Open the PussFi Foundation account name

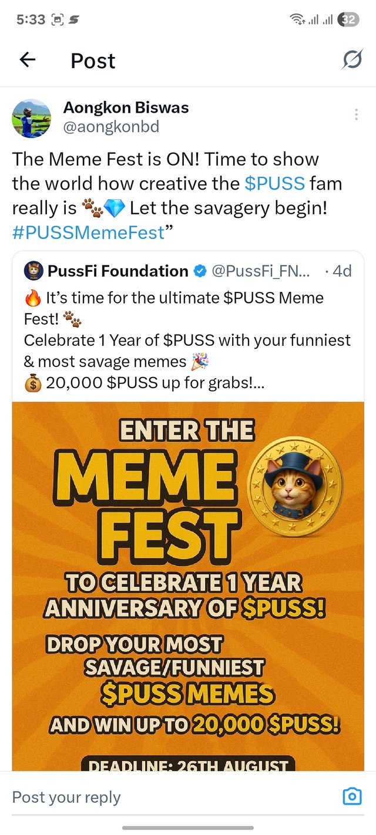click(117, 271)
